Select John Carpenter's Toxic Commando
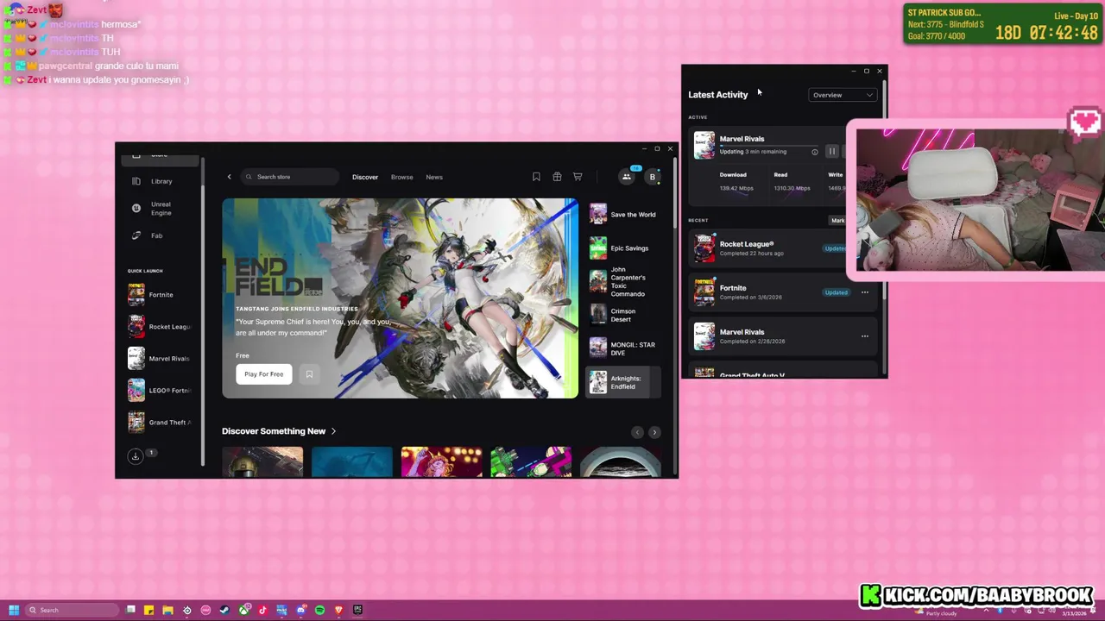The width and height of the screenshot is (1105, 621). click(624, 281)
